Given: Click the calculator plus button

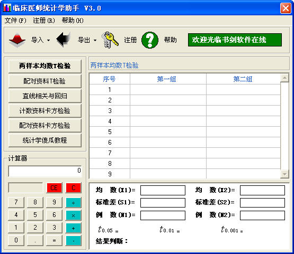Looking at the screenshot, I should pyautogui.click(x=73, y=228).
